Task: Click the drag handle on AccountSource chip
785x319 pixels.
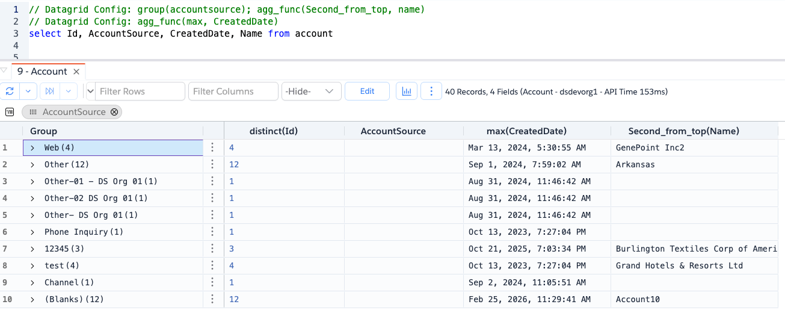Action: click(x=33, y=112)
